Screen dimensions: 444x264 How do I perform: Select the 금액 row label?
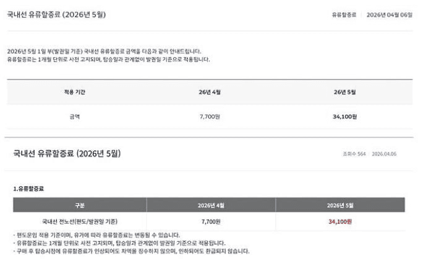pos(74,116)
